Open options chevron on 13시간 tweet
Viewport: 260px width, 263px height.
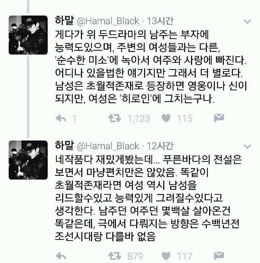(x=247, y=21)
